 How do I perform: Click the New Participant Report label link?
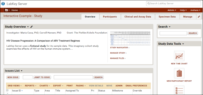tap(179, 81)
